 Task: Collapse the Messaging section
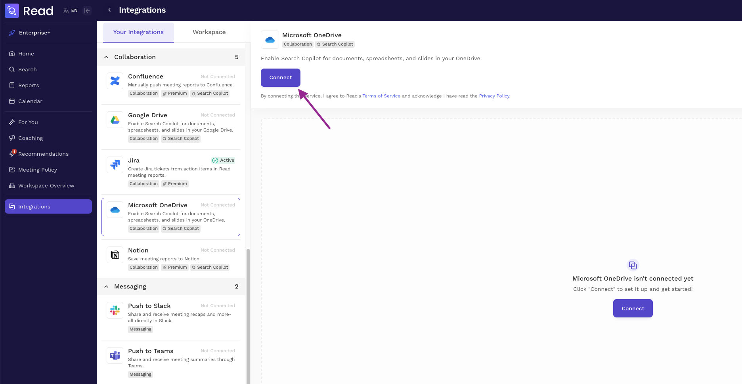pos(106,287)
